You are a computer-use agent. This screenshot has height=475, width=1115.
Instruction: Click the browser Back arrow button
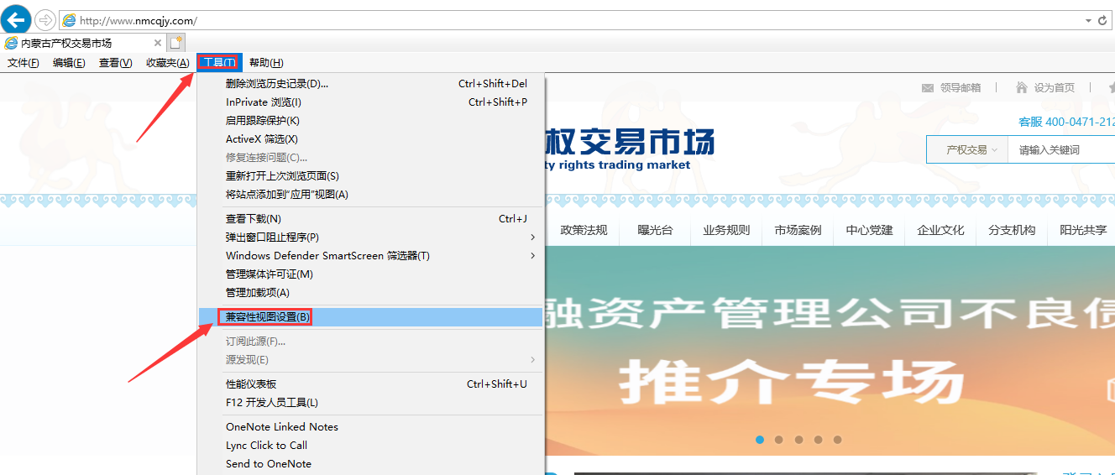16,19
